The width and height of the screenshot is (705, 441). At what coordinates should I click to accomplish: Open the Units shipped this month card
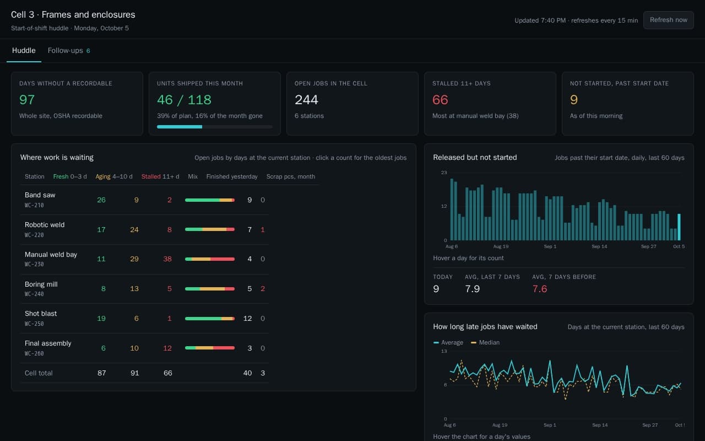click(215, 104)
